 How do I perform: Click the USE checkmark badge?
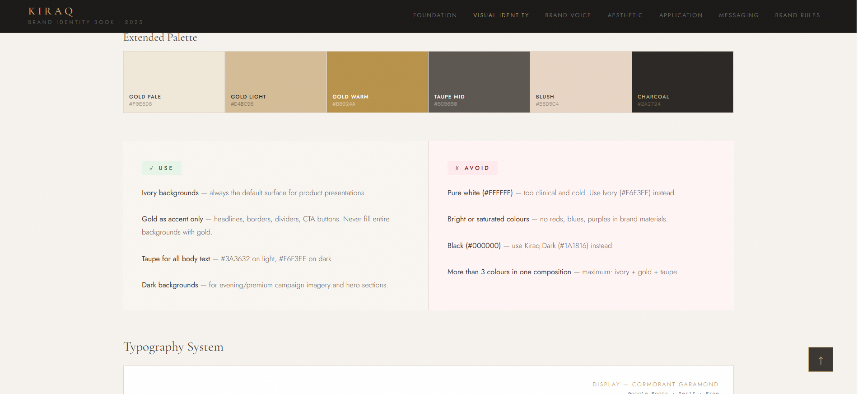pyautogui.click(x=162, y=168)
